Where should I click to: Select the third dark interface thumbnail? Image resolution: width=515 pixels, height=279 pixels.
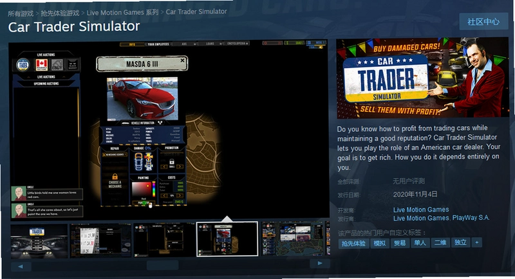164,240
